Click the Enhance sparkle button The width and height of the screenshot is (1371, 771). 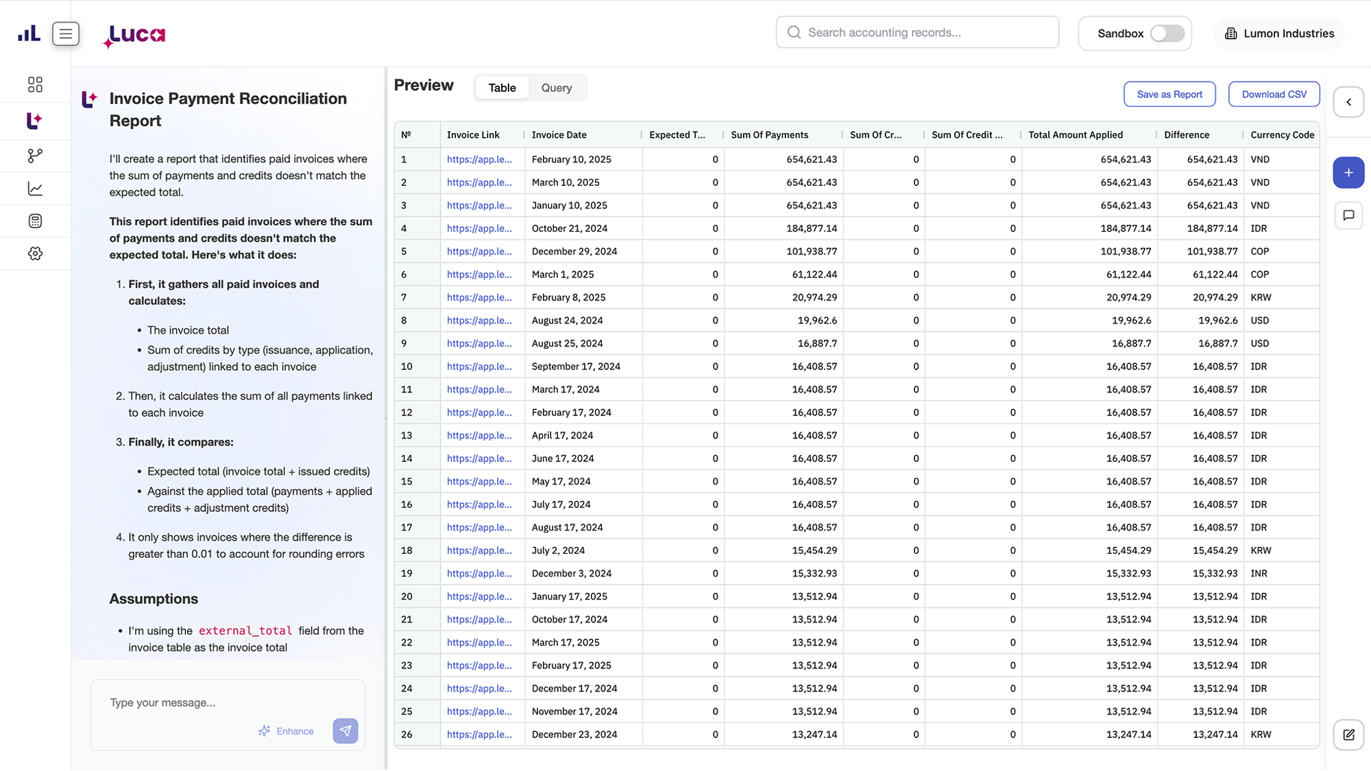pyautogui.click(x=286, y=731)
